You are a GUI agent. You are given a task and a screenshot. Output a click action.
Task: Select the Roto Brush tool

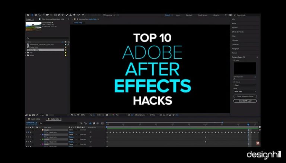(x=79, y=15)
